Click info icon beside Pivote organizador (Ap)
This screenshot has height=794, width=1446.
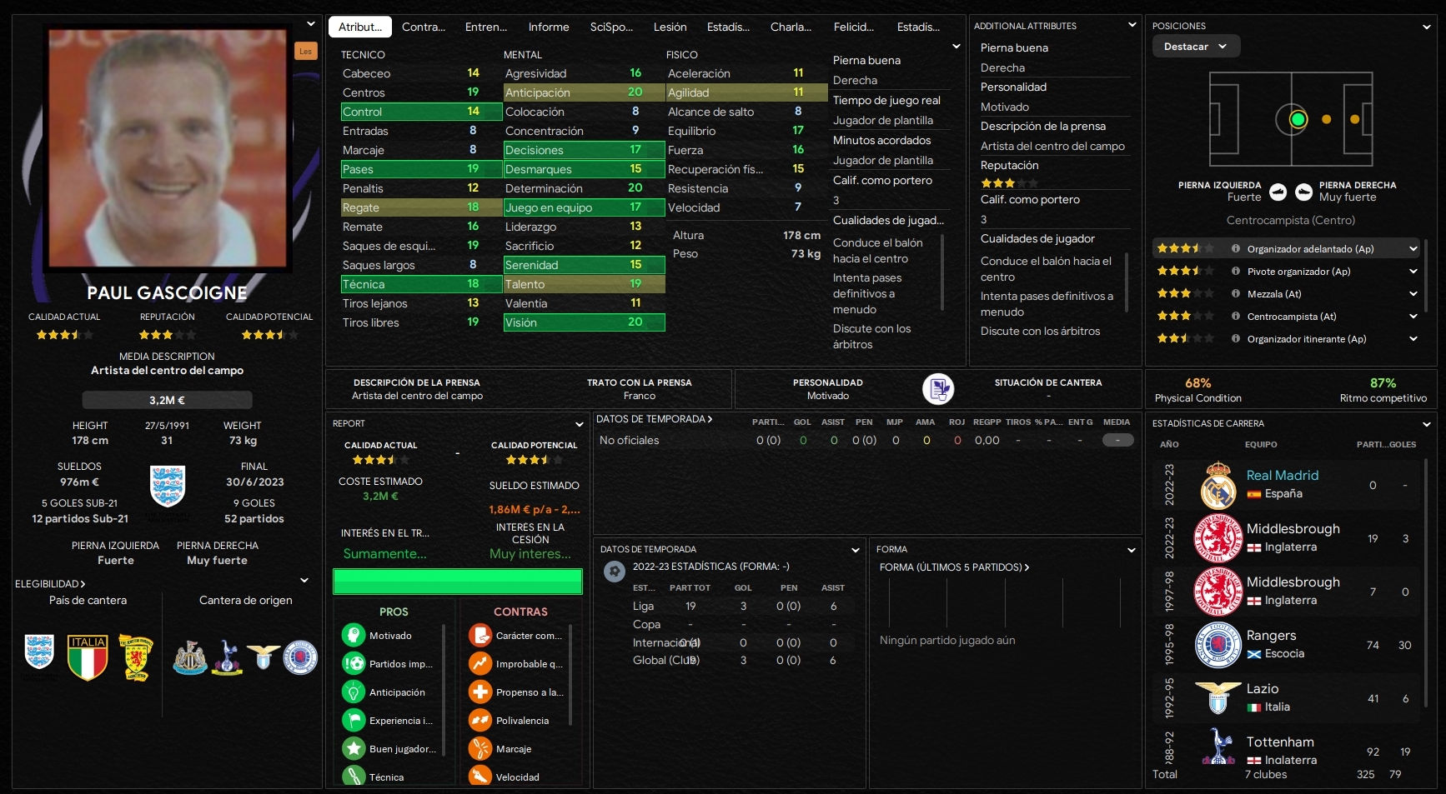1236,272
